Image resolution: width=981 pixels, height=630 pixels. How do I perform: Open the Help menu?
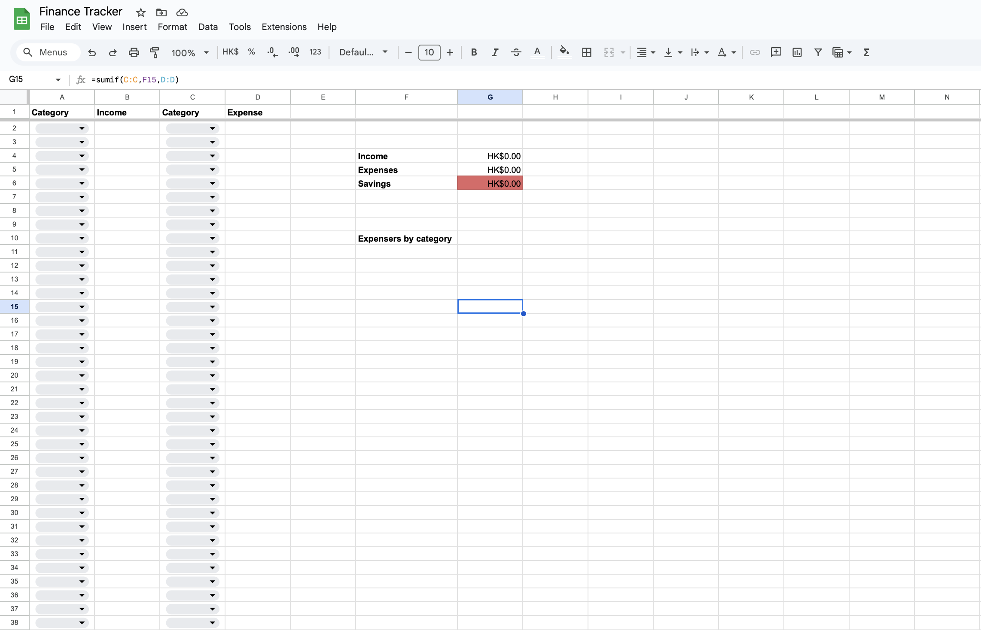tap(327, 27)
